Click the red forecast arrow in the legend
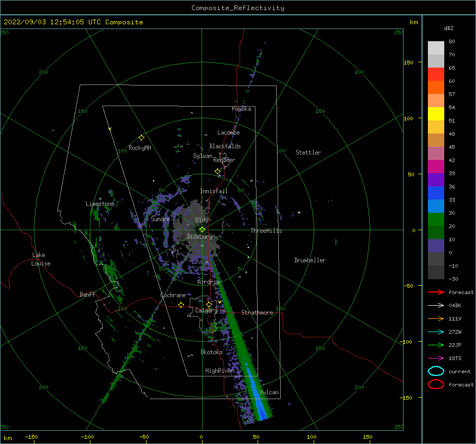 (x=436, y=292)
